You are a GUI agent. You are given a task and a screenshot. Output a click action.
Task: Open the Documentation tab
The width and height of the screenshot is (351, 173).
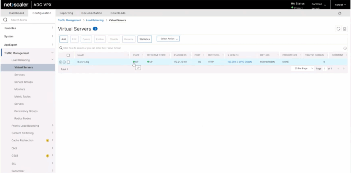pos(92,13)
